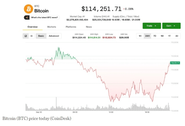The width and height of the screenshot is (185, 126).
Task: Click the orange Bitcoin logo icon
Action: pyautogui.click(x=28, y=9)
